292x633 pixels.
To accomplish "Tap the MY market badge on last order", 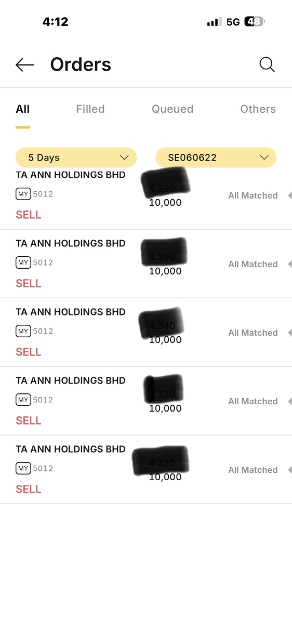I will pyautogui.click(x=23, y=468).
